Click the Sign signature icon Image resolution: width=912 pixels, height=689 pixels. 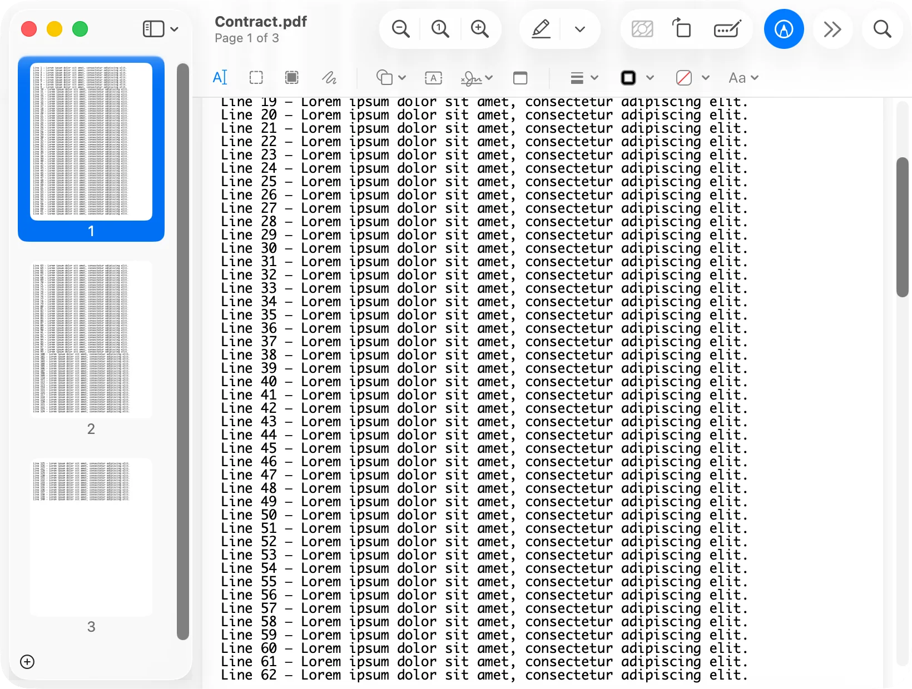pos(472,78)
